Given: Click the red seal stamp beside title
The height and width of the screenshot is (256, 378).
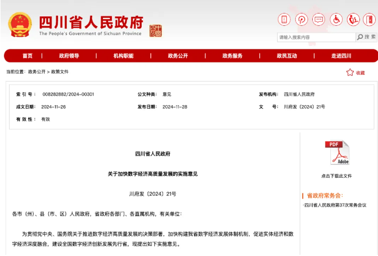Looking at the screenshot, I should pos(155,30).
